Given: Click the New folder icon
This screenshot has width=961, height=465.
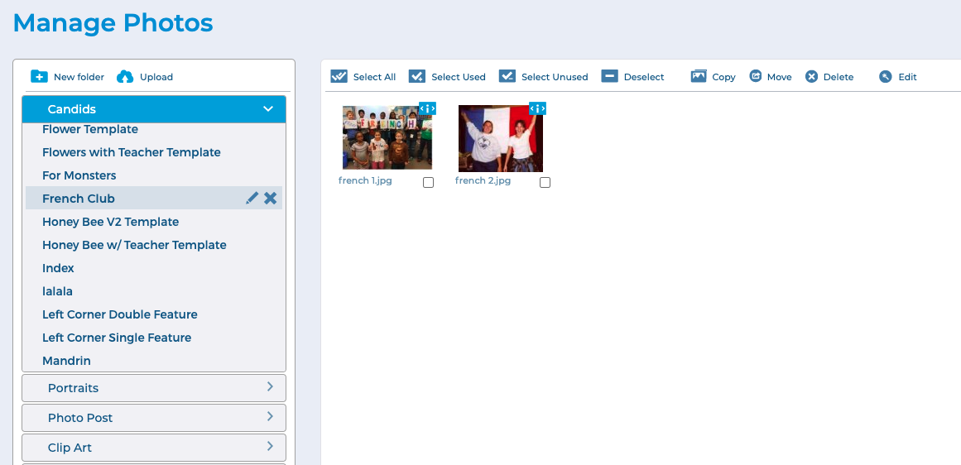Looking at the screenshot, I should pyautogui.click(x=39, y=77).
